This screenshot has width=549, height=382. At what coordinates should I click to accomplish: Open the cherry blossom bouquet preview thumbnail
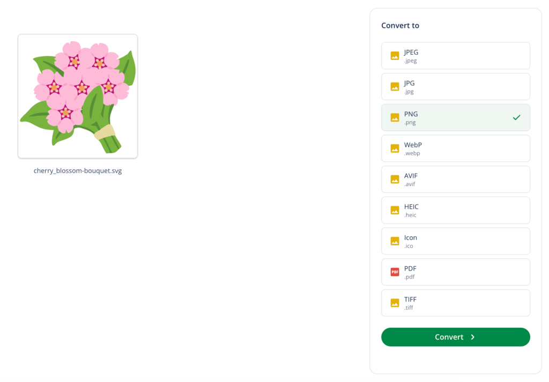(77, 96)
